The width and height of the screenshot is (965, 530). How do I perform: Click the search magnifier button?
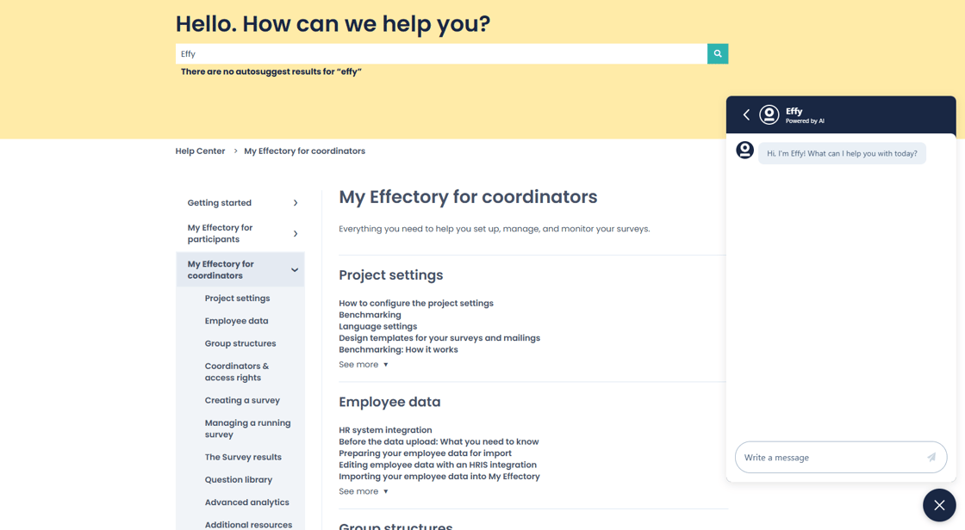(717, 53)
